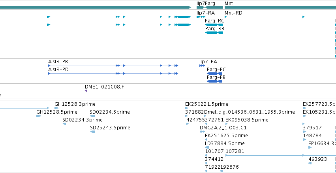Click EST SD25243.5prime
Image resolution: width=336 pixels, height=173 pixels.
point(92,132)
